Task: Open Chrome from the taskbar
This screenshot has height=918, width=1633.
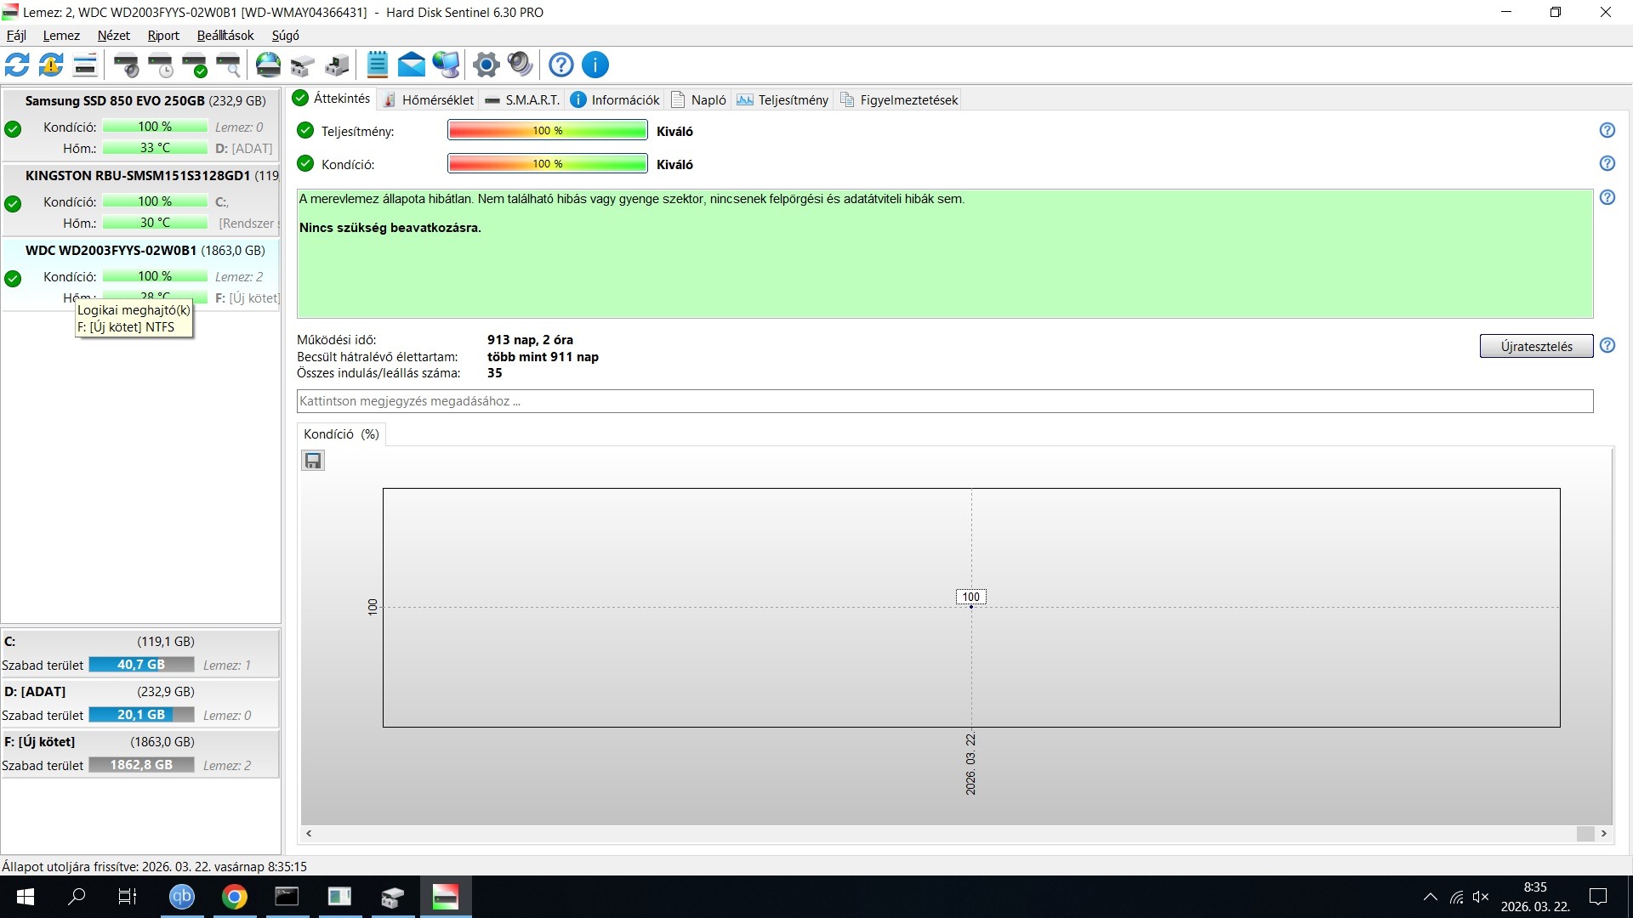Action: 235,897
